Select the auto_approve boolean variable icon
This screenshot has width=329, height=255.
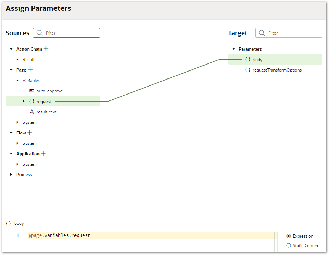pyautogui.click(x=32, y=91)
